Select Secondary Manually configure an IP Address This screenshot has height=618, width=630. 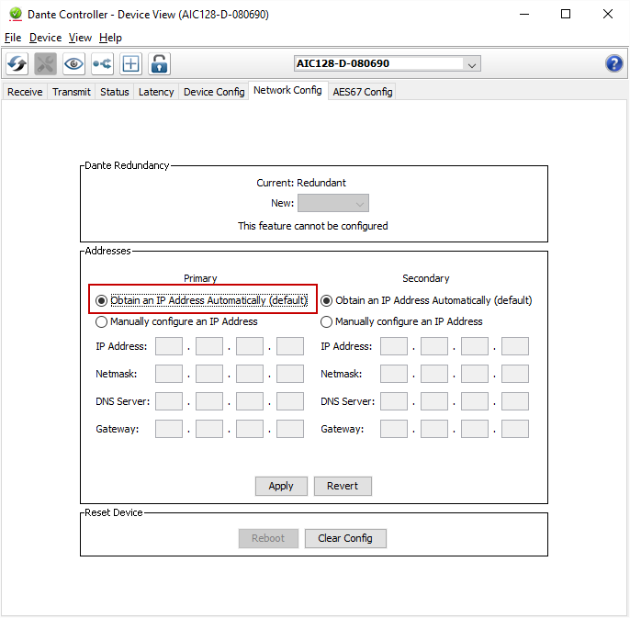coord(326,322)
